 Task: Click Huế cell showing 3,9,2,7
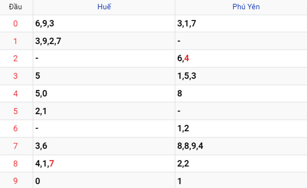pos(104,41)
